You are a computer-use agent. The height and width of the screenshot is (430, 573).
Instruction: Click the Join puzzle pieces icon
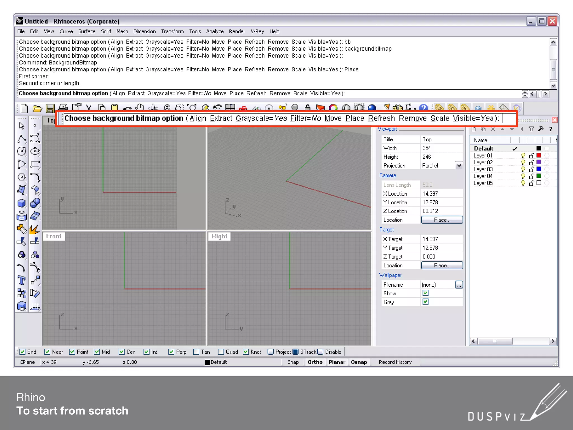point(22,229)
